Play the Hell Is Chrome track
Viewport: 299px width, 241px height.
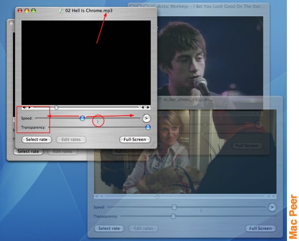pos(30,108)
